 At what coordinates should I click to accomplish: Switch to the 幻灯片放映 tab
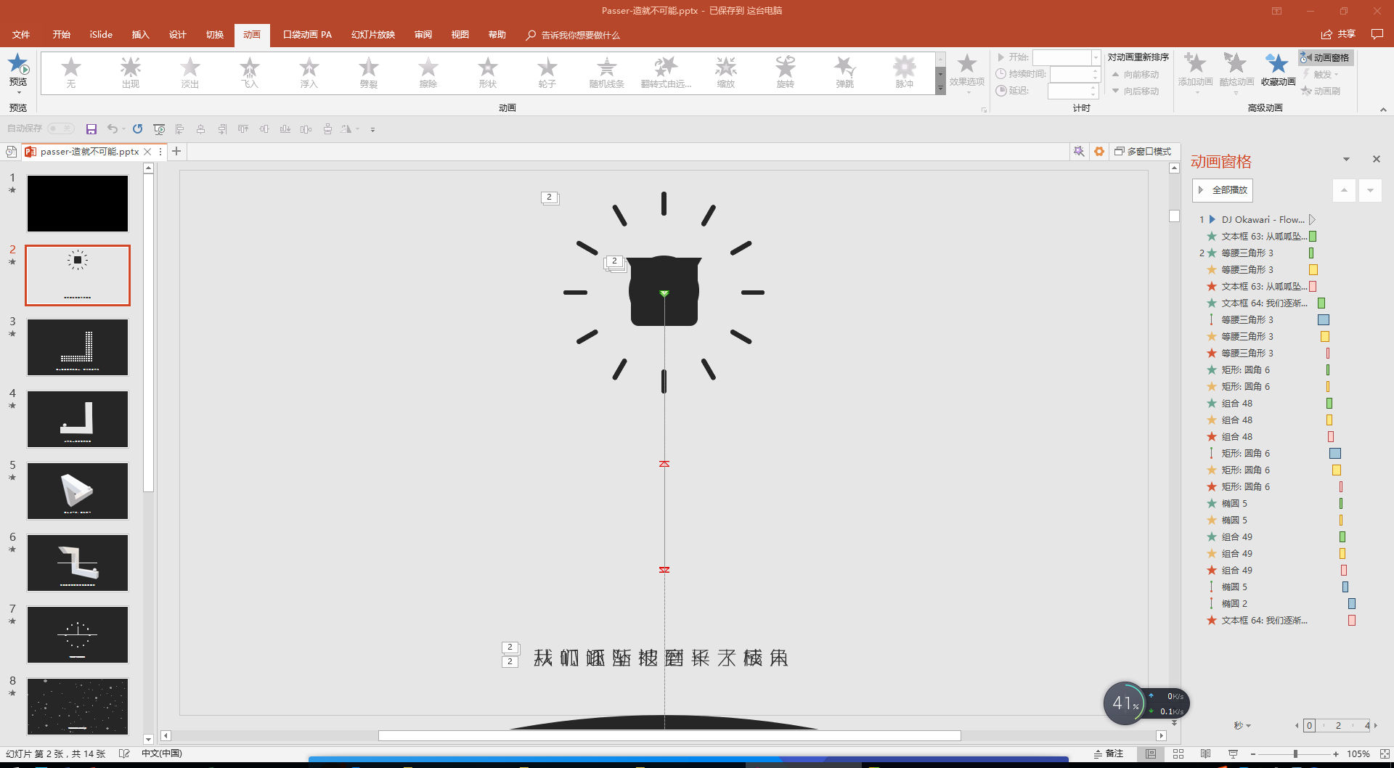(373, 35)
